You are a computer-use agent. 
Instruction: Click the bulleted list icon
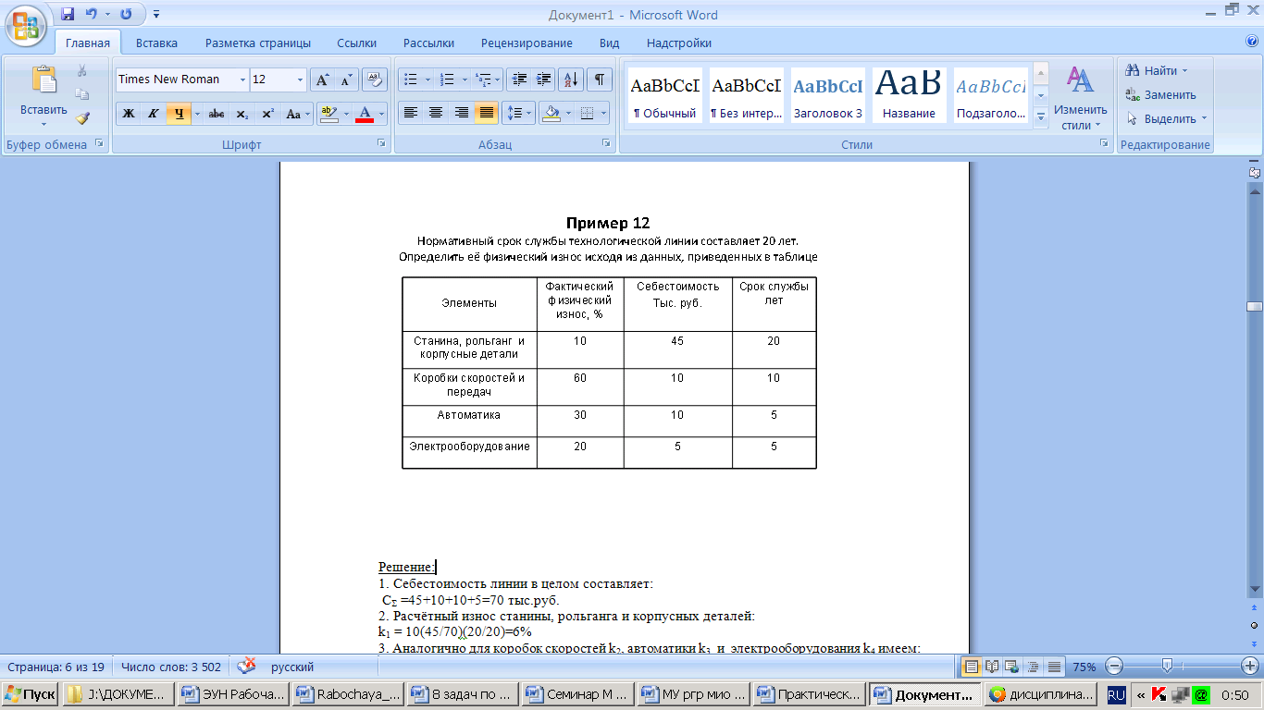(x=412, y=80)
